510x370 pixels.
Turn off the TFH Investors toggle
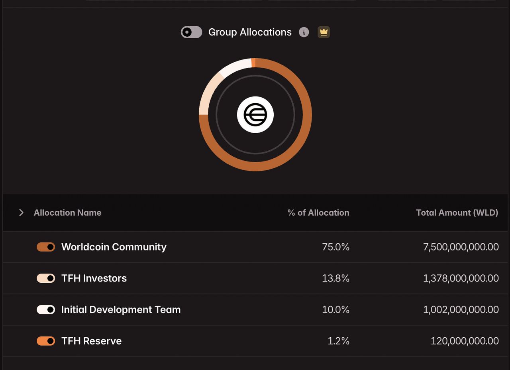pos(46,278)
